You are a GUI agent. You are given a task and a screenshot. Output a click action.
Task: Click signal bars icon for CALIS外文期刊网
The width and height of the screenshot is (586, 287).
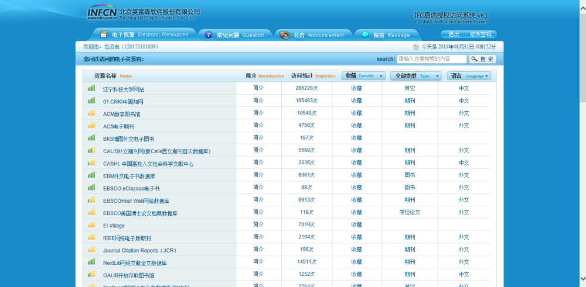pos(91,150)
